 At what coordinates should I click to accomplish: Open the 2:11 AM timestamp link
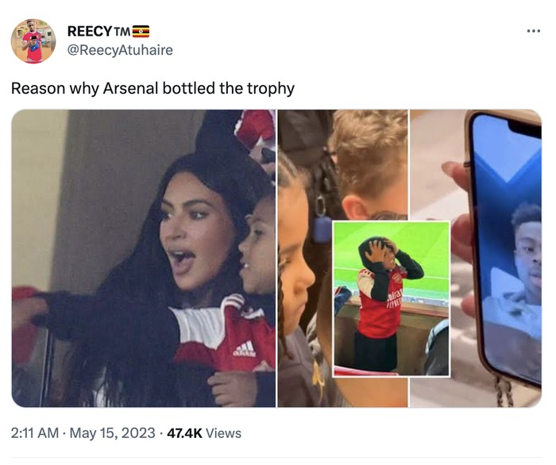33,433
